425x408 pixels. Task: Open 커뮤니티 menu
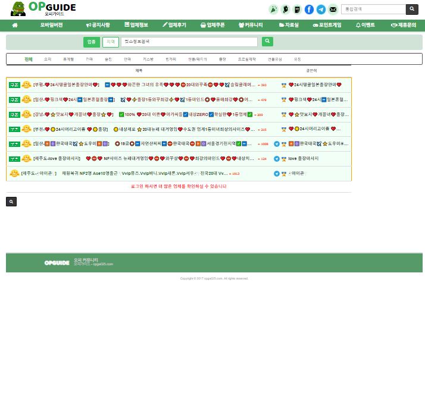click(251, 25)
